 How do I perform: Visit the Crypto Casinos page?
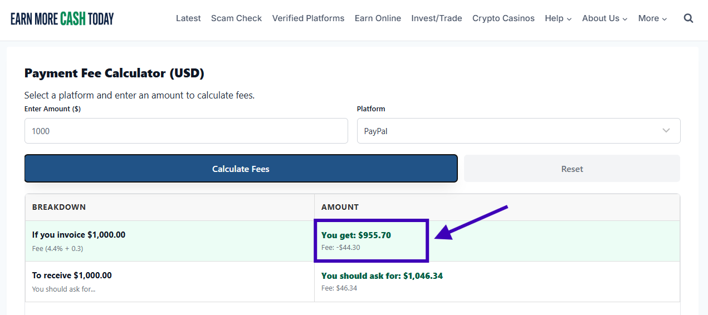pos(503,18)
